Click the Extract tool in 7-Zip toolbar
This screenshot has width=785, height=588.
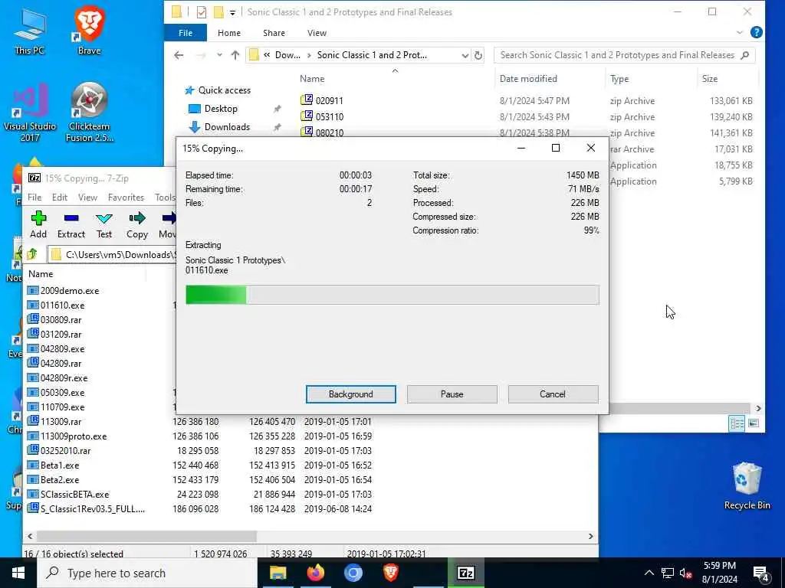tap(71, 224)
